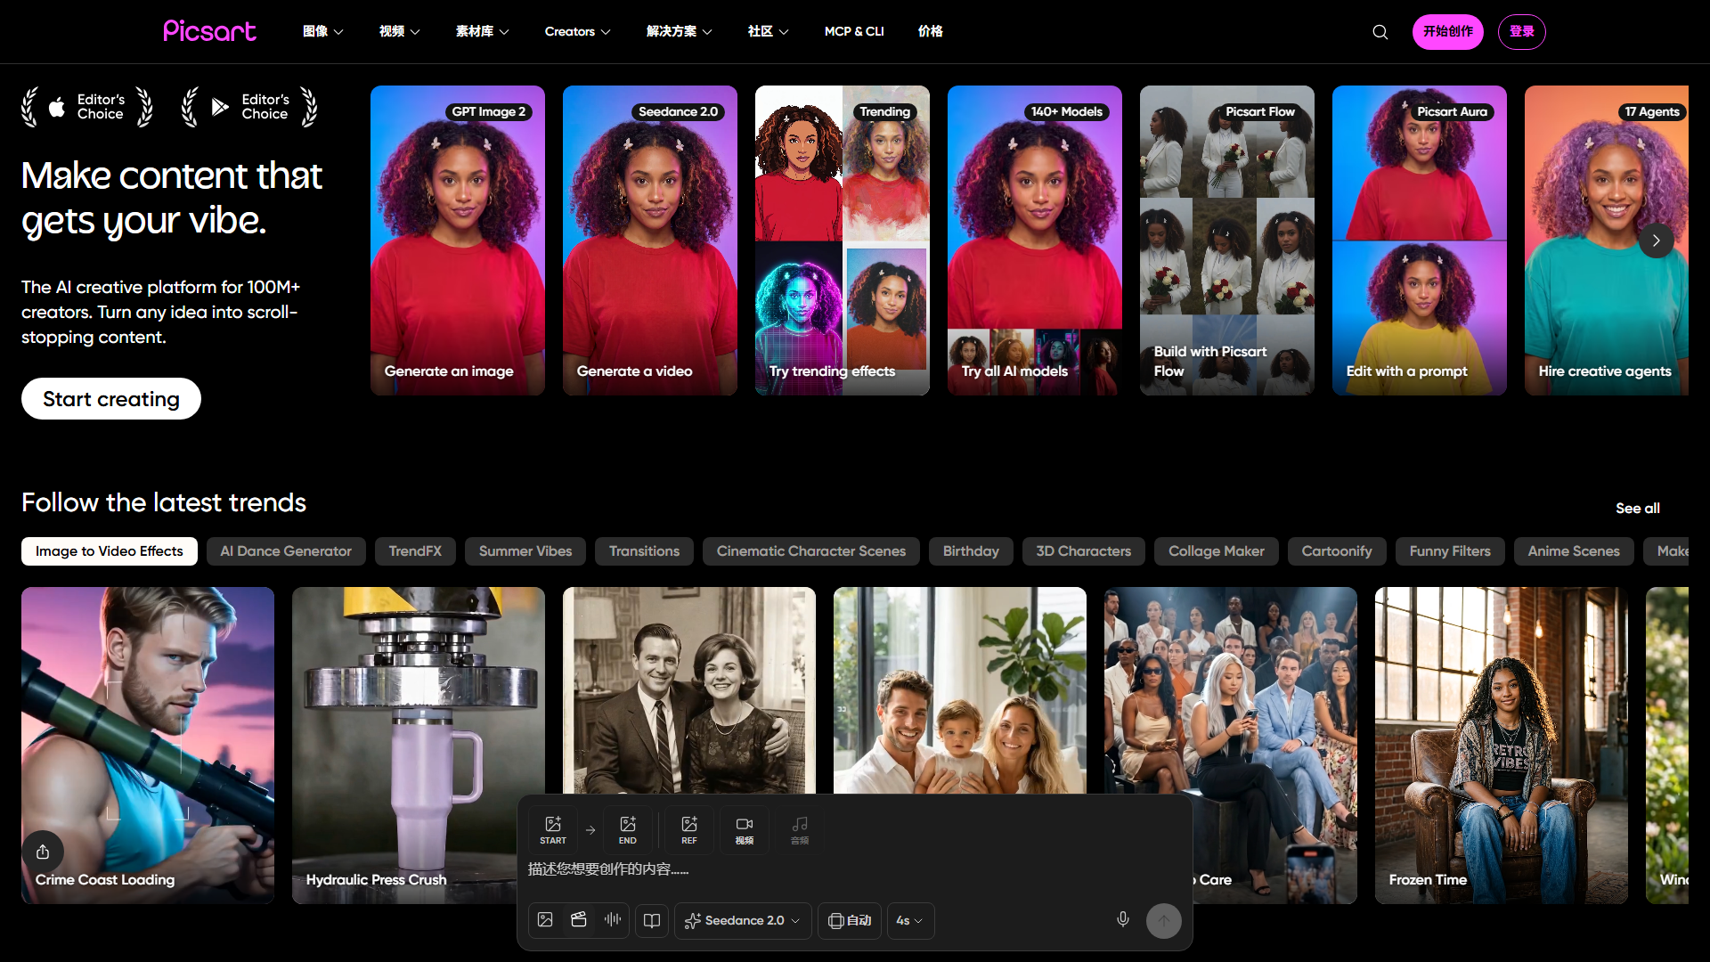The height and width of the screenshot is (962, 1710).
Task: Add a REF reference image
Action: click(x=689, y=829)
